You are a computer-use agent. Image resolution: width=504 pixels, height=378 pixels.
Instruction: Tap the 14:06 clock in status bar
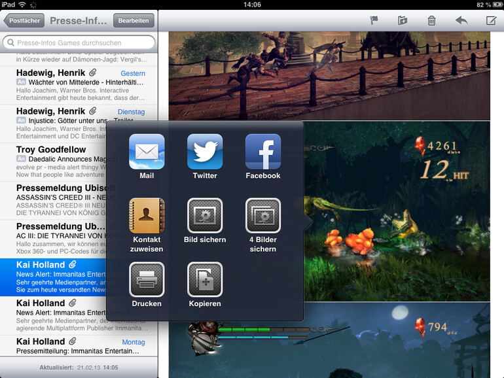point(252,5)
